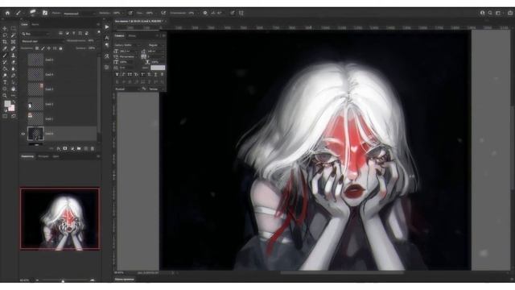Select the Eraser tool

(13, 62)
